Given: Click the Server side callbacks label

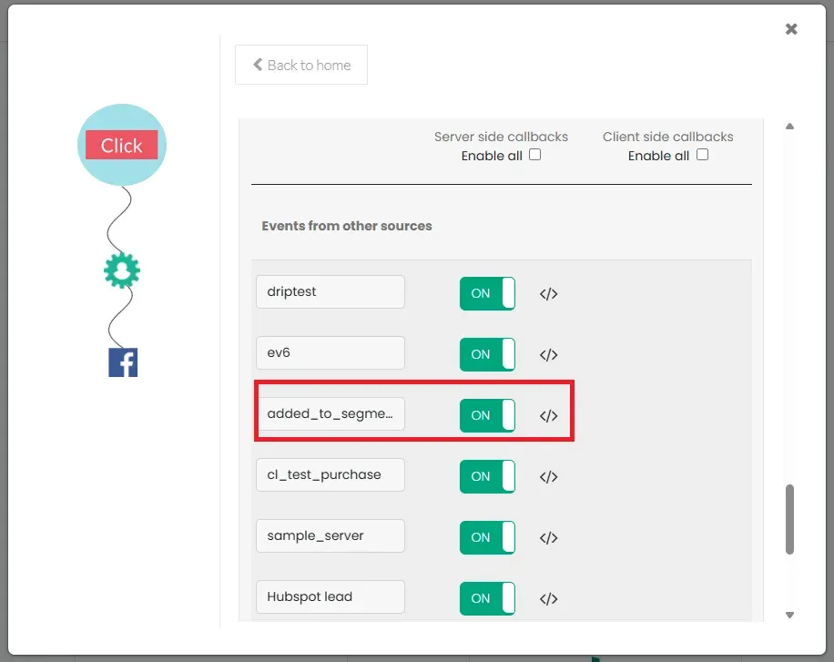Looking at the screenshot, I should click(x=501, y=137).
